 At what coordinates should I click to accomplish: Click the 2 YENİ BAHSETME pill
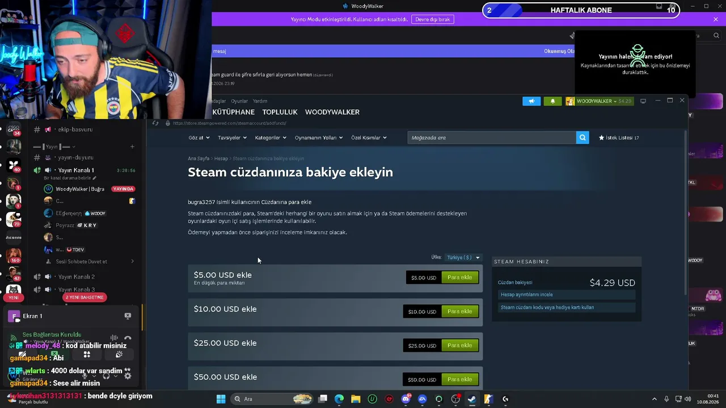[x=85, y=297]
